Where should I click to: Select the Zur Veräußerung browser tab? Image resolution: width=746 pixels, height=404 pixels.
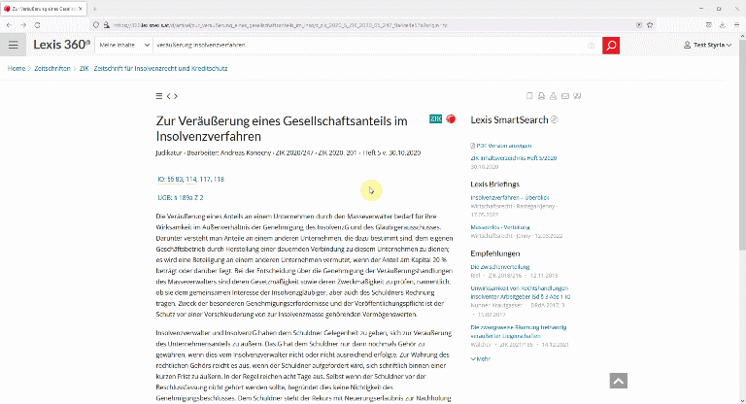(44, 9)
